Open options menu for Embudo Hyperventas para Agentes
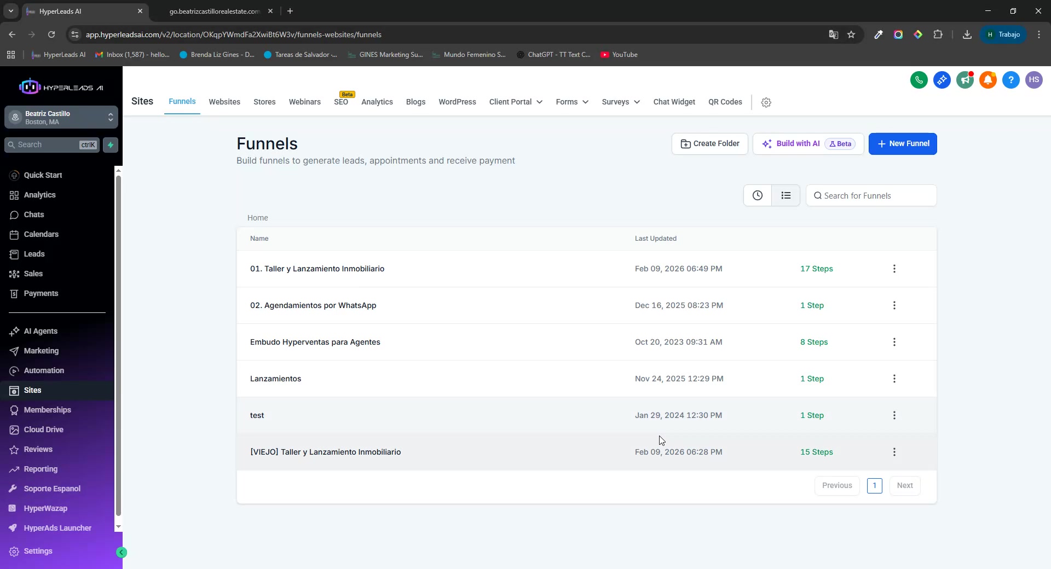The height and width of the screenshot is (569, 1051). pos(894,342)
